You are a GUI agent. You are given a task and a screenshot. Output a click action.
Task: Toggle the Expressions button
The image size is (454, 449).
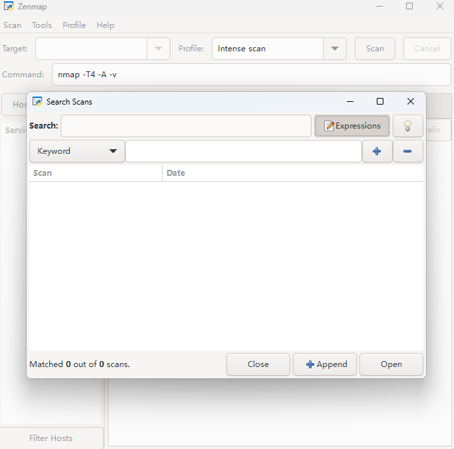[352, 126]
